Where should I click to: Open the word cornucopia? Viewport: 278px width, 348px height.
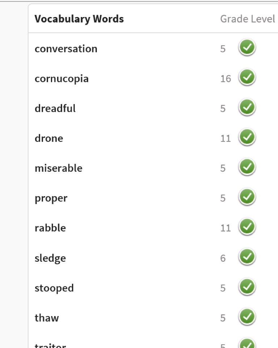tap(61, 79)
